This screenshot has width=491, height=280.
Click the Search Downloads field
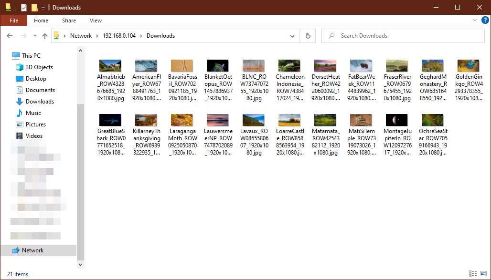coord(406,36)
